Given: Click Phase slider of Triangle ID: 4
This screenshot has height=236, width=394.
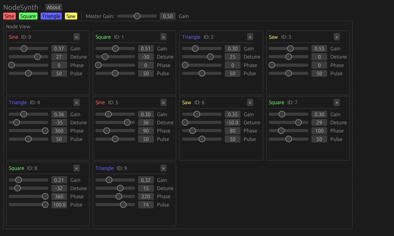Looking at the screenshot, I should click(29, 131).
